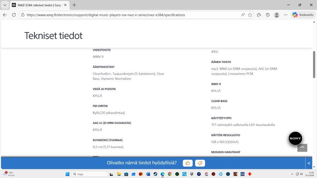
Task: Click the back to top arrow button
Action: pyautogui.click(x=302, y=148)
